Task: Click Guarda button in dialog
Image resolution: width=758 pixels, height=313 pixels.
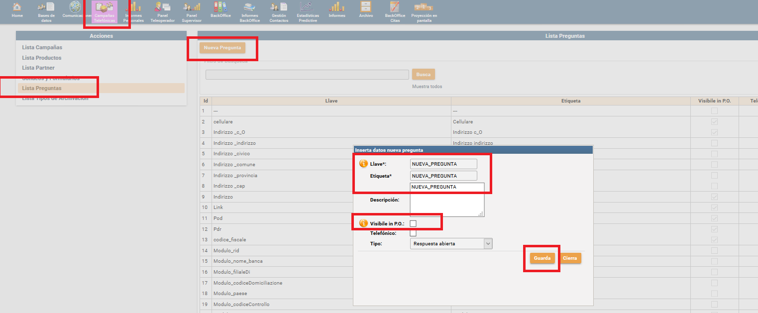Action: click(x=542, y=258)
